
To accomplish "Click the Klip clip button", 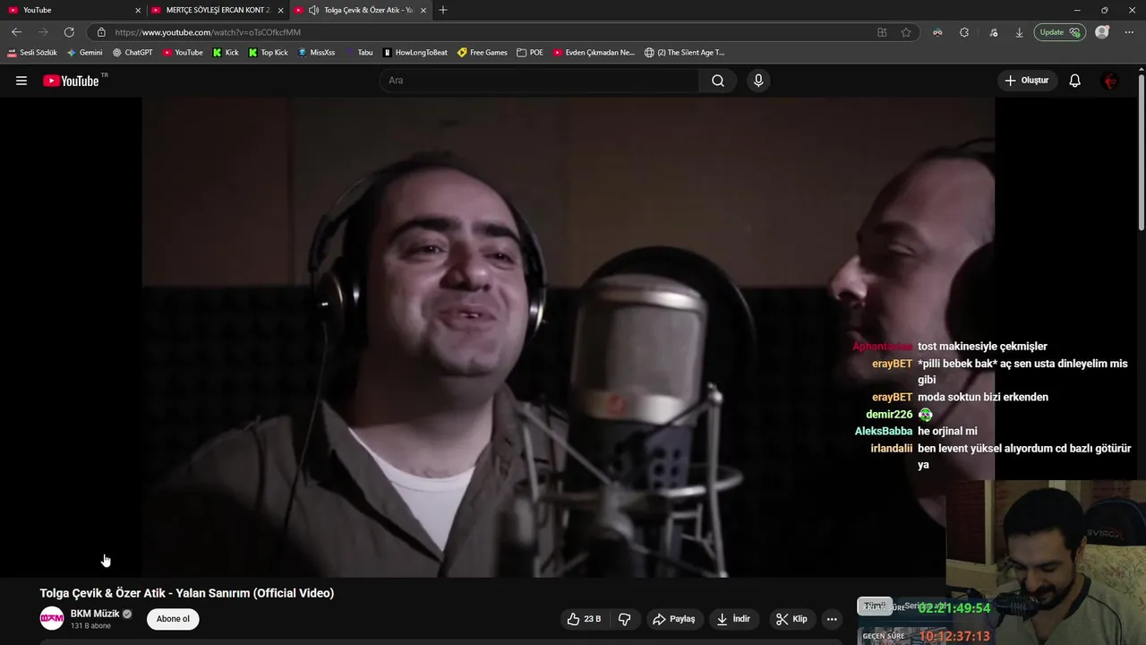I will (791, 619).
